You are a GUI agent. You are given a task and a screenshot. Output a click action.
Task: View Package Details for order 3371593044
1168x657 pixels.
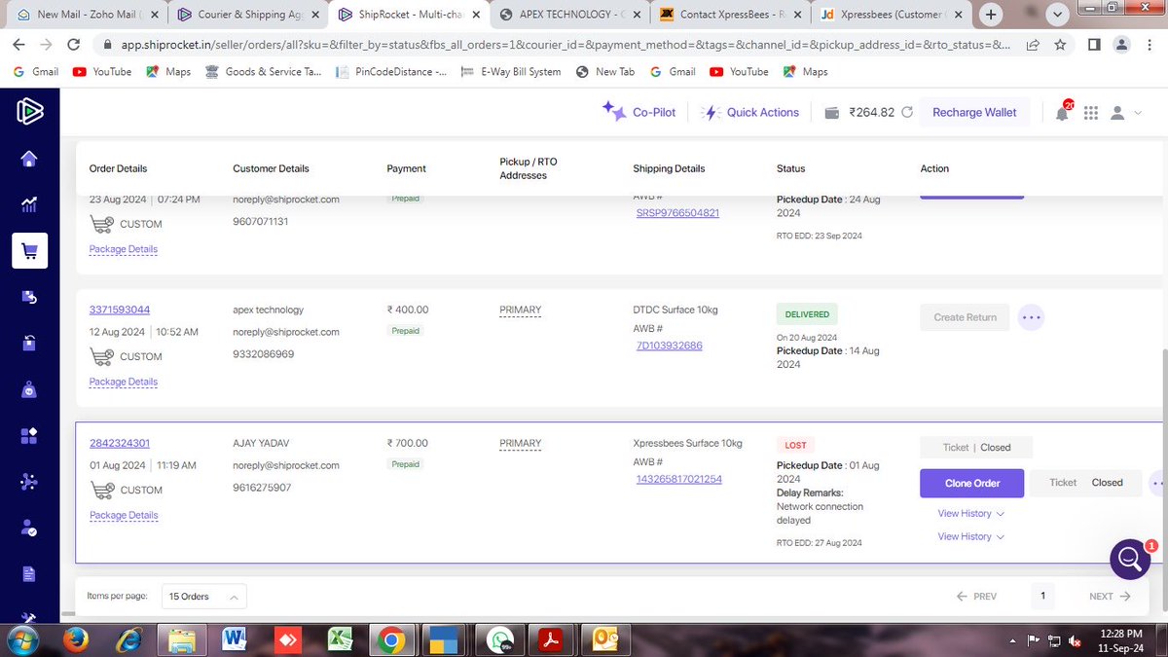click(124, 382)
